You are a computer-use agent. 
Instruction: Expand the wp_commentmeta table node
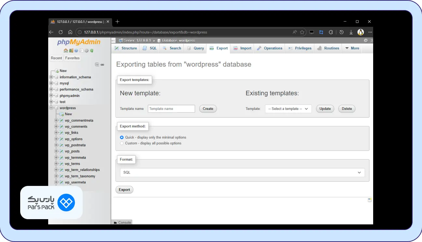pyautogui.click(x=56, y=121)
